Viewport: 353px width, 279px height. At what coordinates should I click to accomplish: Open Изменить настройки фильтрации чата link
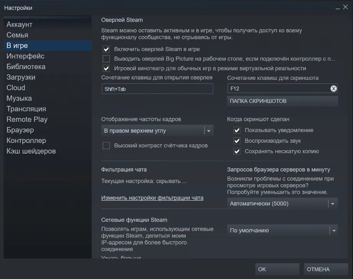tap(152, 198)
